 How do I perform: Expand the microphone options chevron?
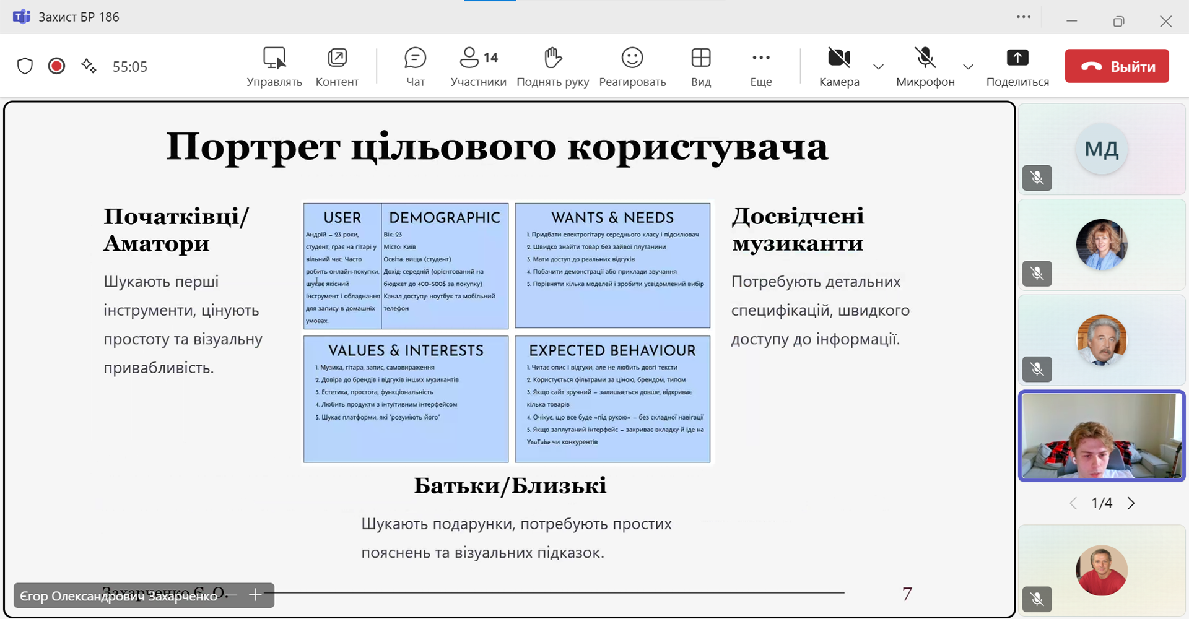point(968,67)
